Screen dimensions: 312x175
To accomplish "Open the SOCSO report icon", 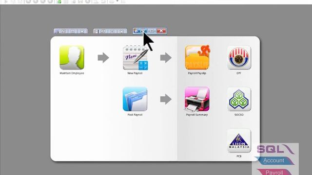I will (239, 99).
